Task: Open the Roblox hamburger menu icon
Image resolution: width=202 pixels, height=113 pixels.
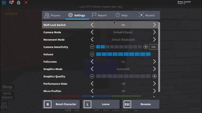Action: point(4,3)
